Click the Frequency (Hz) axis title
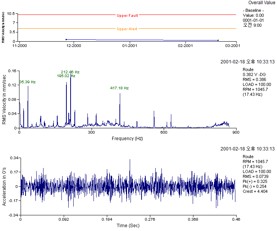The height and width of the screenshot is (231, 277). tap(127, 139)
